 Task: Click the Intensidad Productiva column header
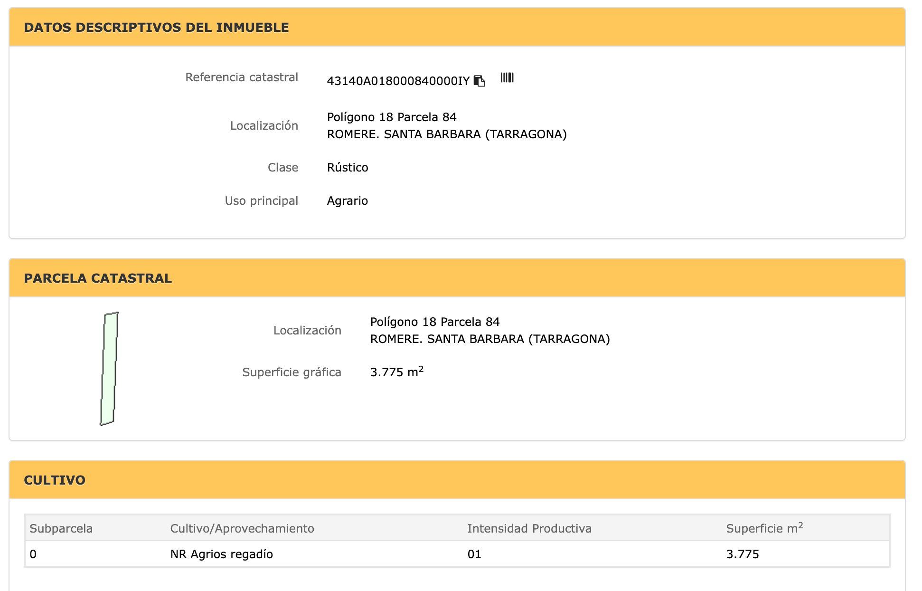point(529,529)
